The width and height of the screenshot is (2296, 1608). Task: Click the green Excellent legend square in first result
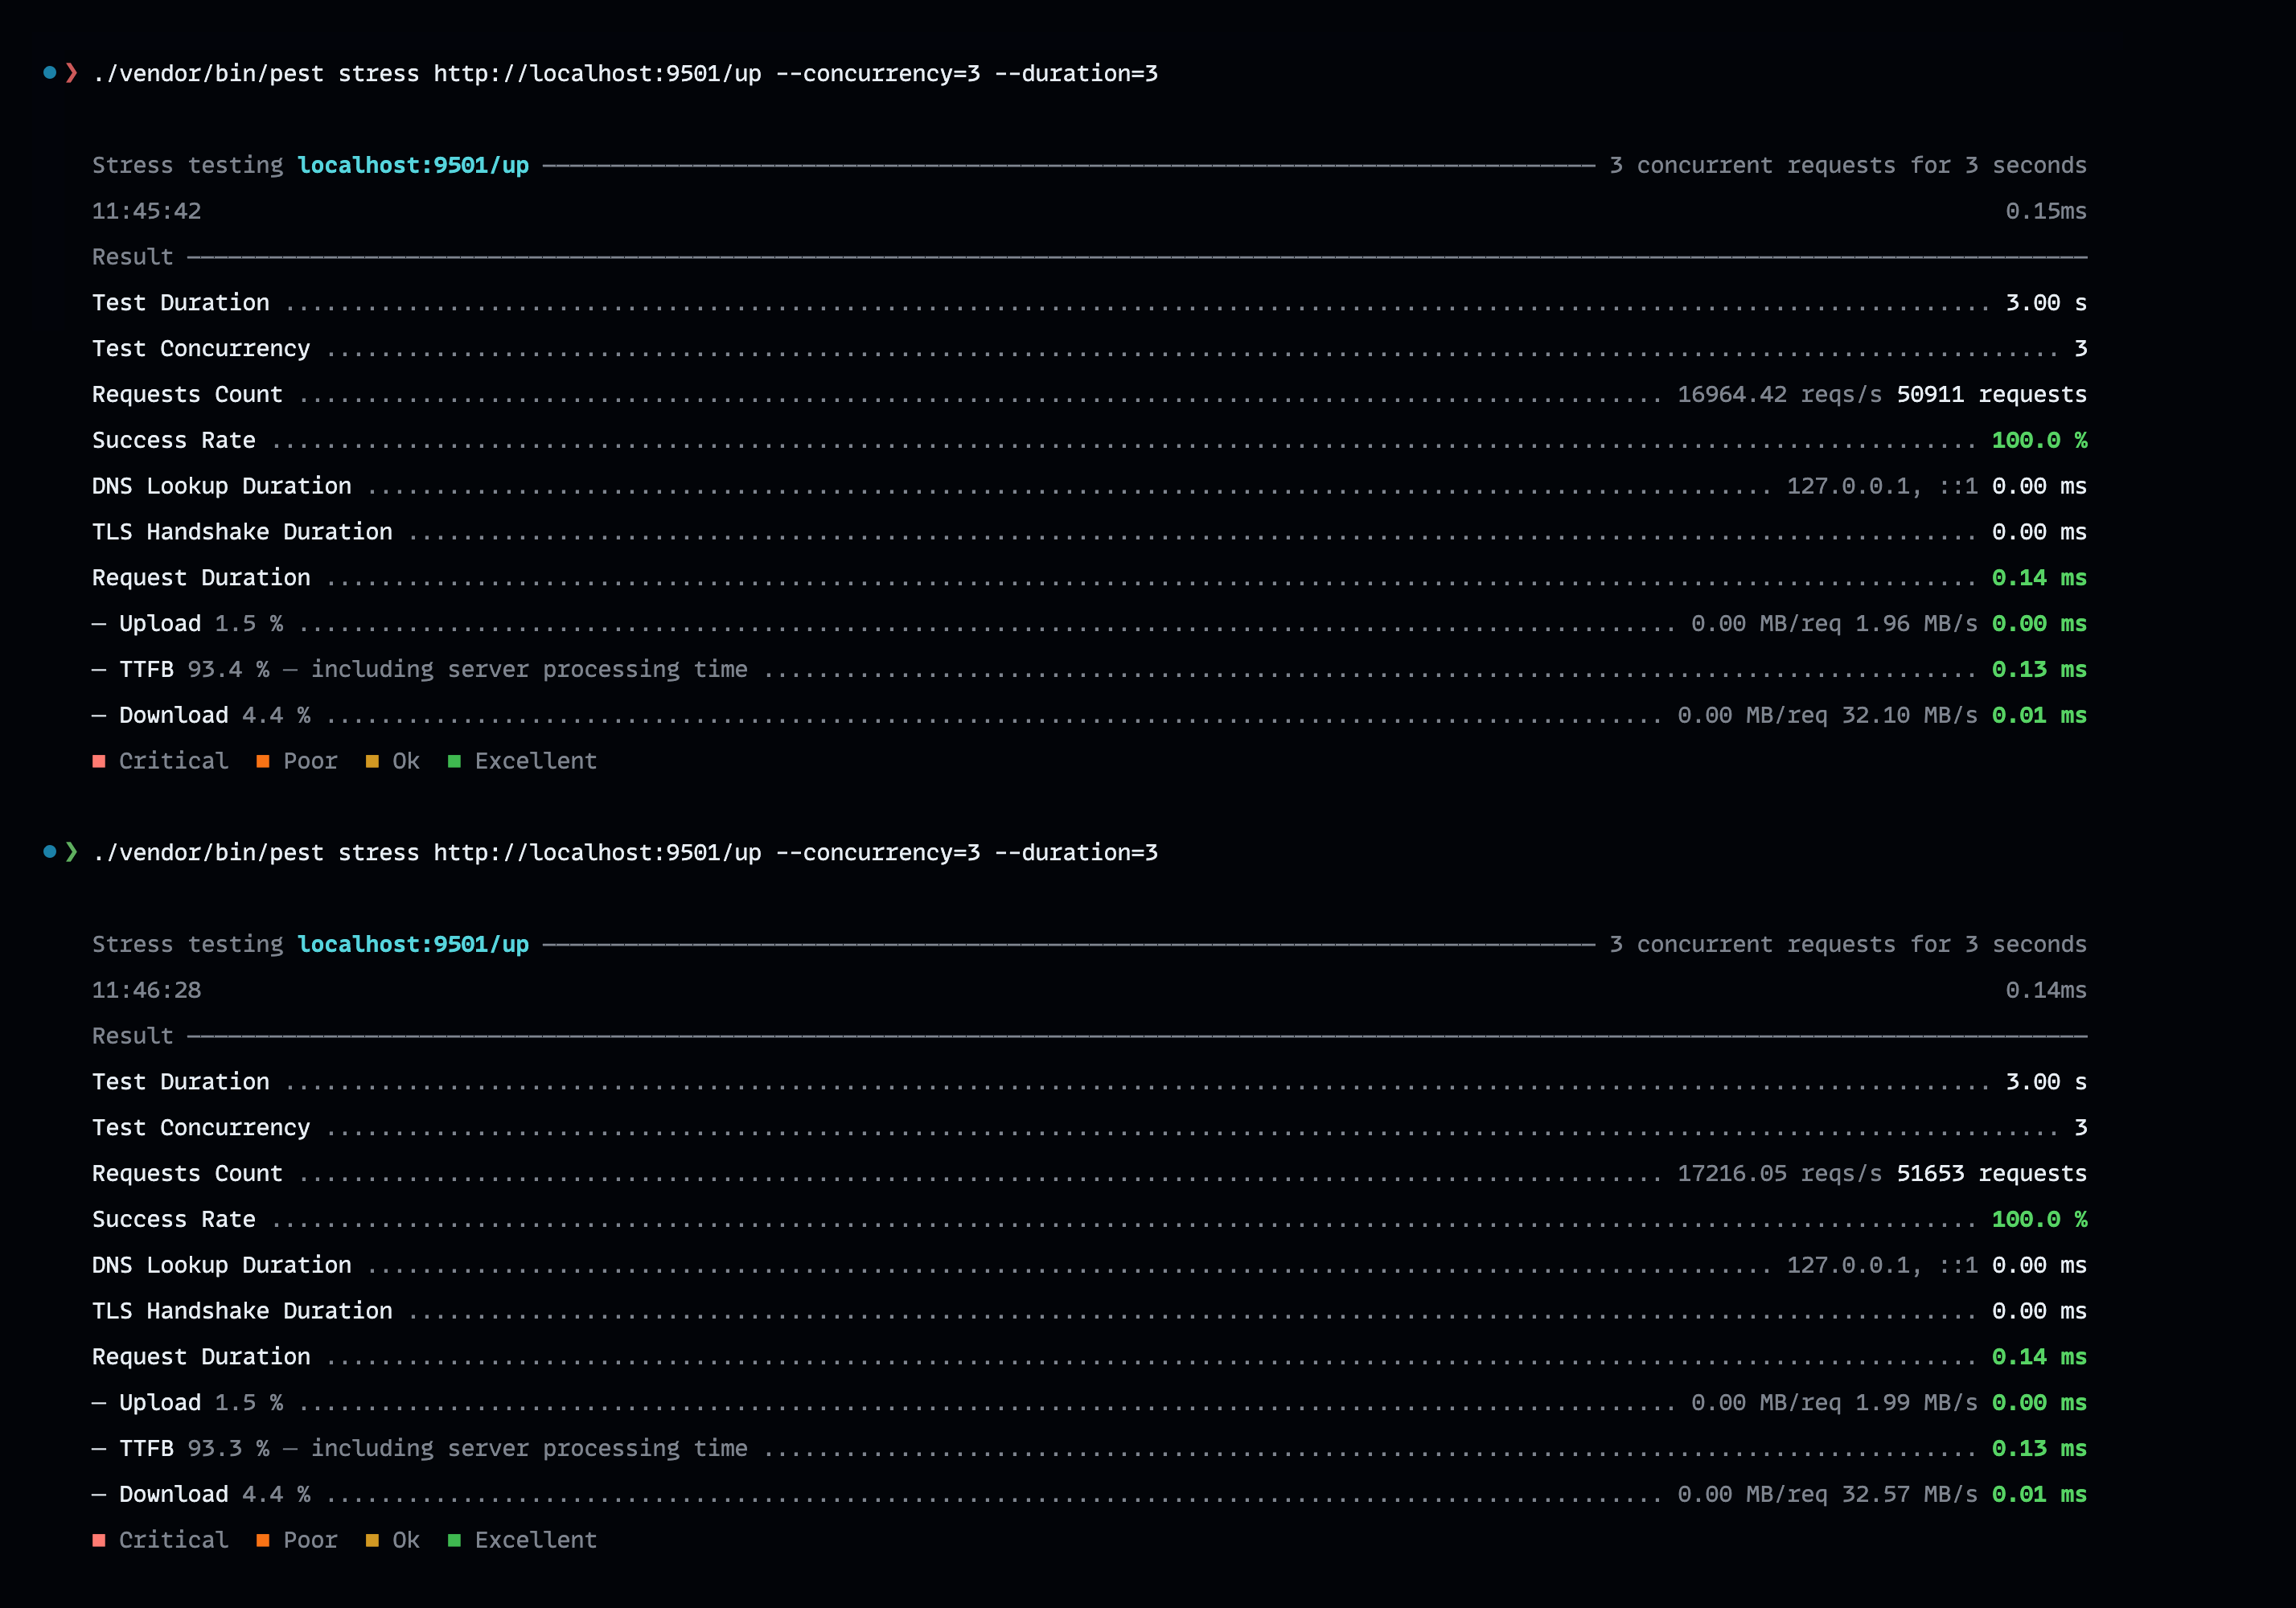click(454, 762)
